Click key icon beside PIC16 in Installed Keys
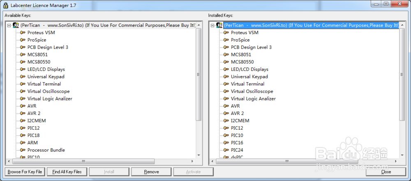The width and height of the screenshot is (411, 181). point(226,143)
